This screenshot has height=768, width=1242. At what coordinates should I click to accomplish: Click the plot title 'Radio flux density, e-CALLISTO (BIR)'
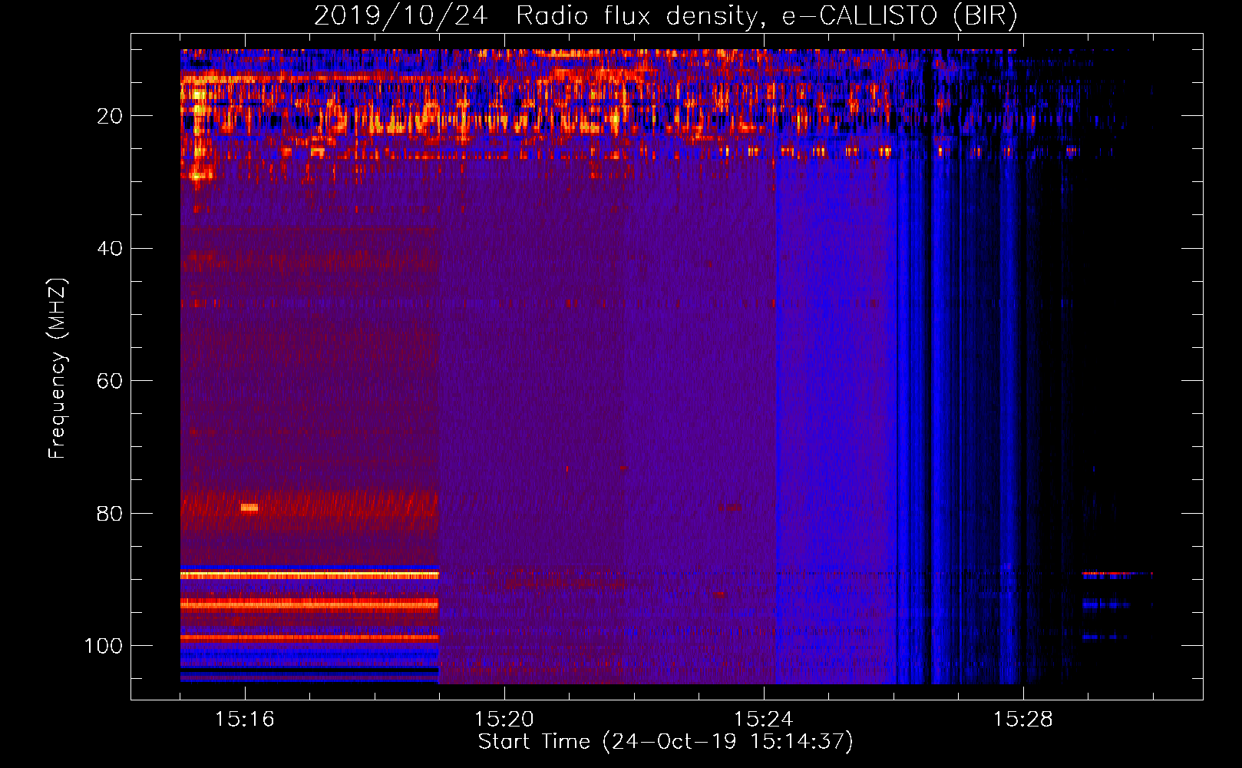coord(766,16)
